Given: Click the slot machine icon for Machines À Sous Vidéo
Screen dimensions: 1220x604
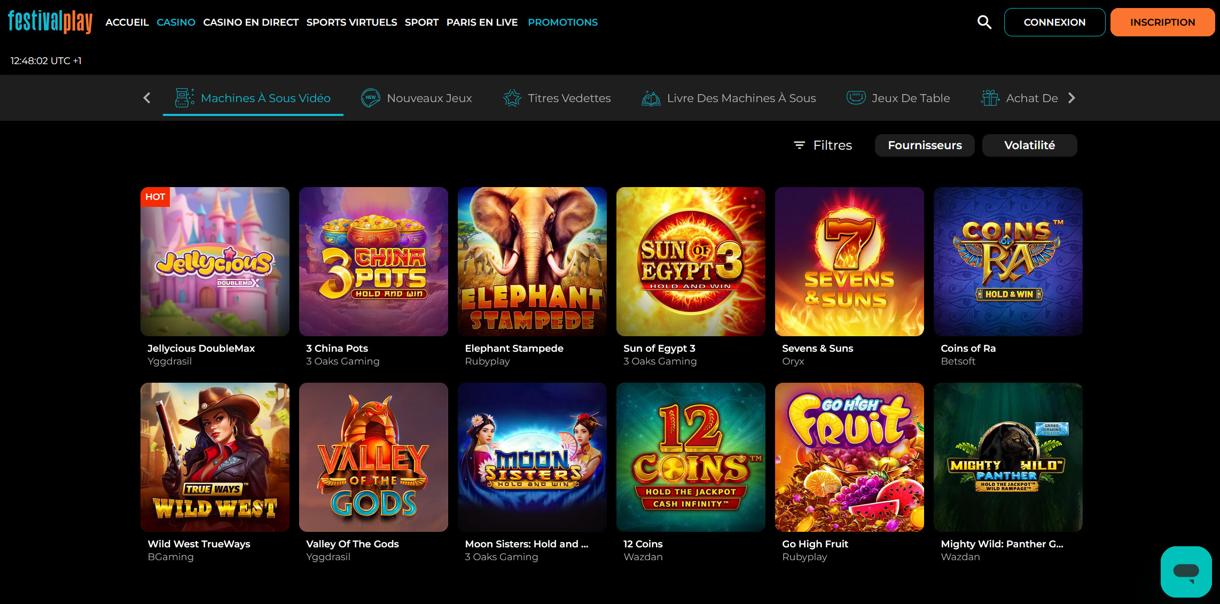Looking at the screenshot, I should [x=184, y=98].
